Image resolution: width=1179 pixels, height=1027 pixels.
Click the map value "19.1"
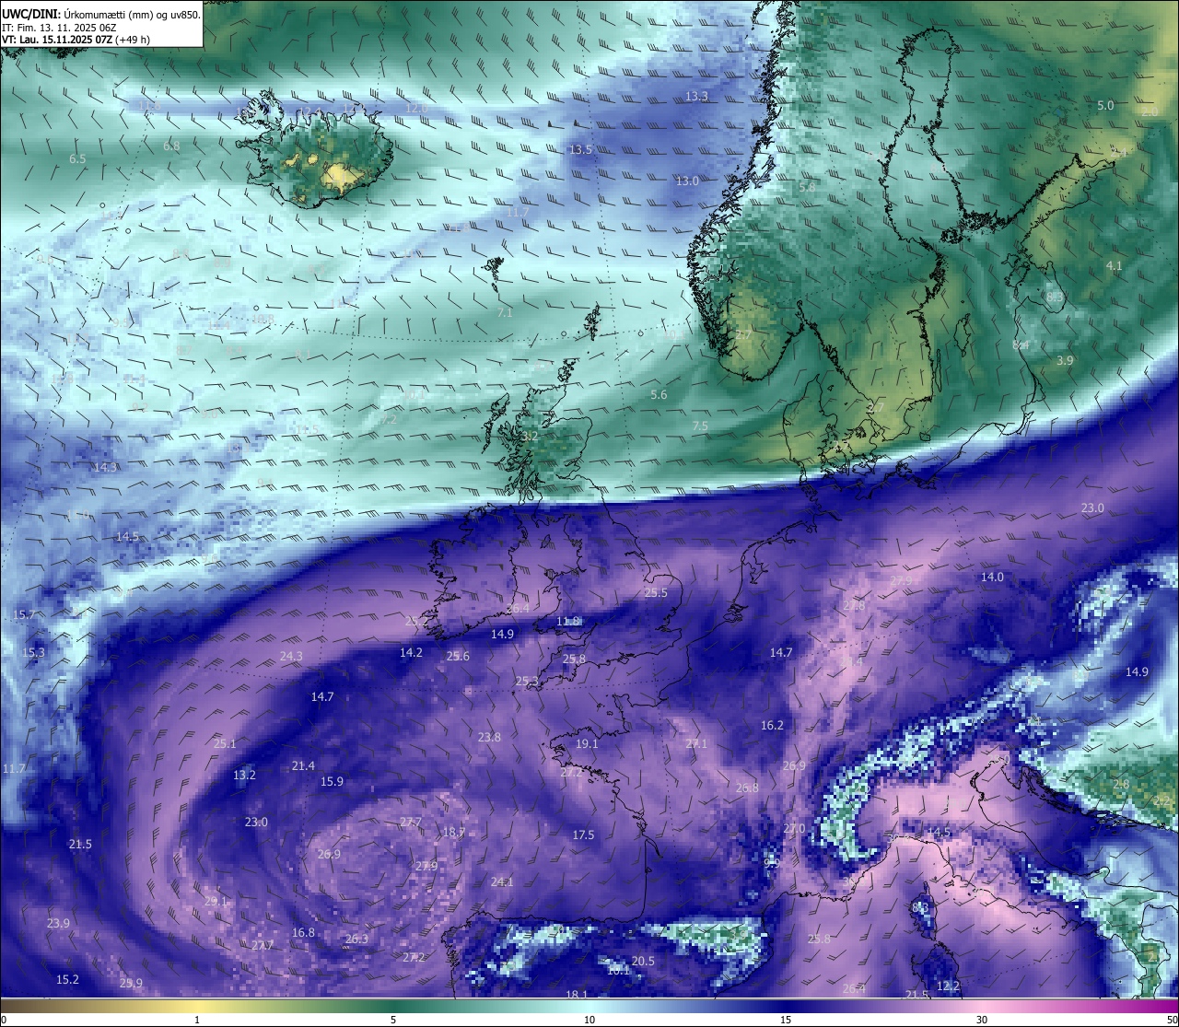click(x=587, y=744)
